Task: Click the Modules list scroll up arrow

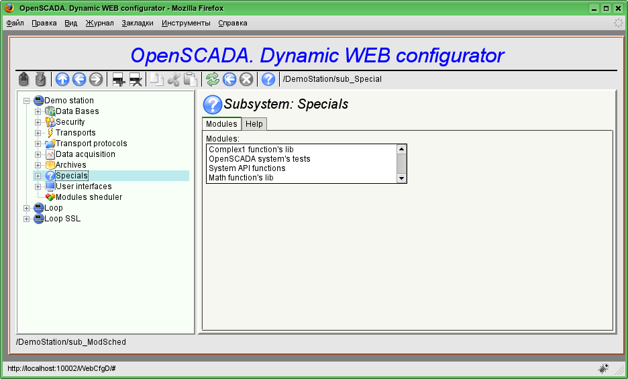Action: 401,150
